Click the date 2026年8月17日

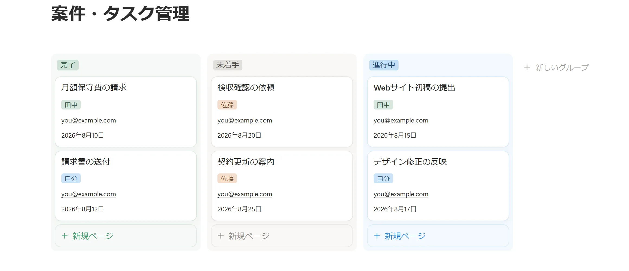click(x=395, y=209)
